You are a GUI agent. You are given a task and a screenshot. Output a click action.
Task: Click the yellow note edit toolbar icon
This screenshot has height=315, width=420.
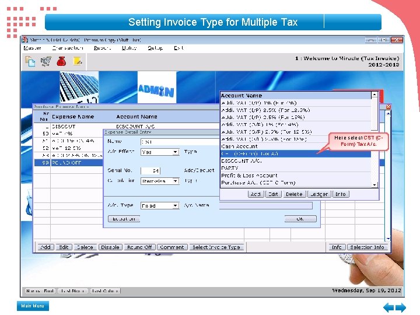78,61
